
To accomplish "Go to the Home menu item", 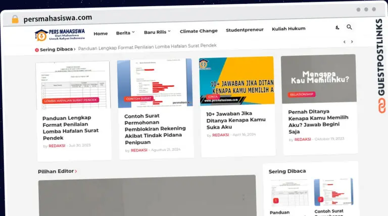I will 101,34.
